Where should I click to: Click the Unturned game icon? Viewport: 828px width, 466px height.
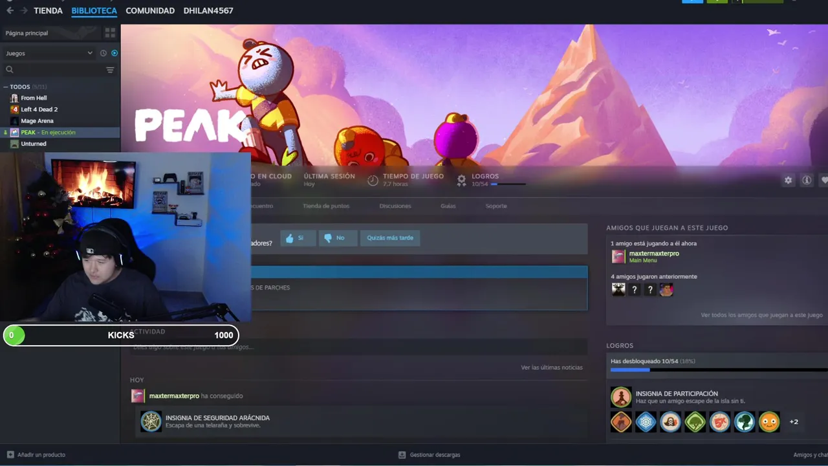point(14,144)
